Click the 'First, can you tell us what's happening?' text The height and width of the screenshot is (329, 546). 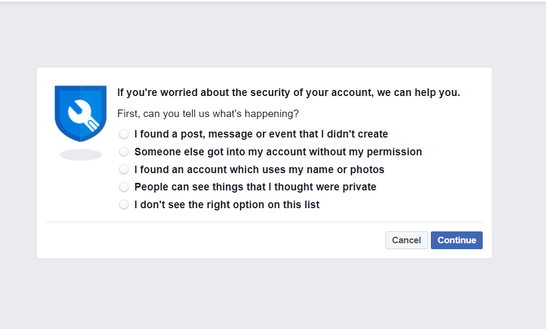[208, 114]
